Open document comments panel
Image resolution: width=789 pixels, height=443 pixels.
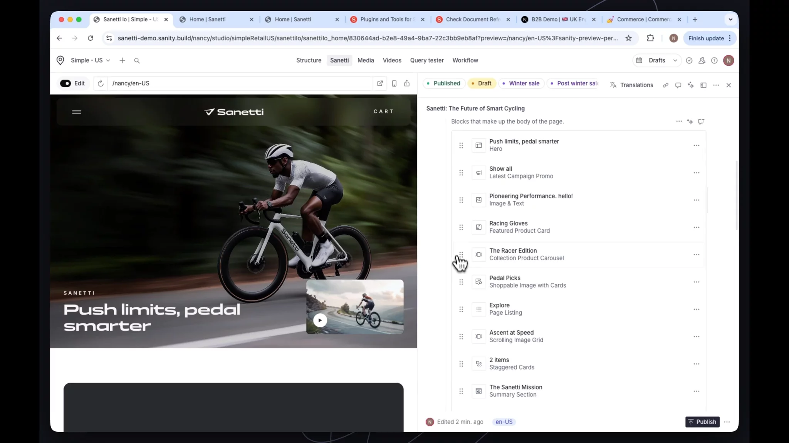tap(678, 85)
